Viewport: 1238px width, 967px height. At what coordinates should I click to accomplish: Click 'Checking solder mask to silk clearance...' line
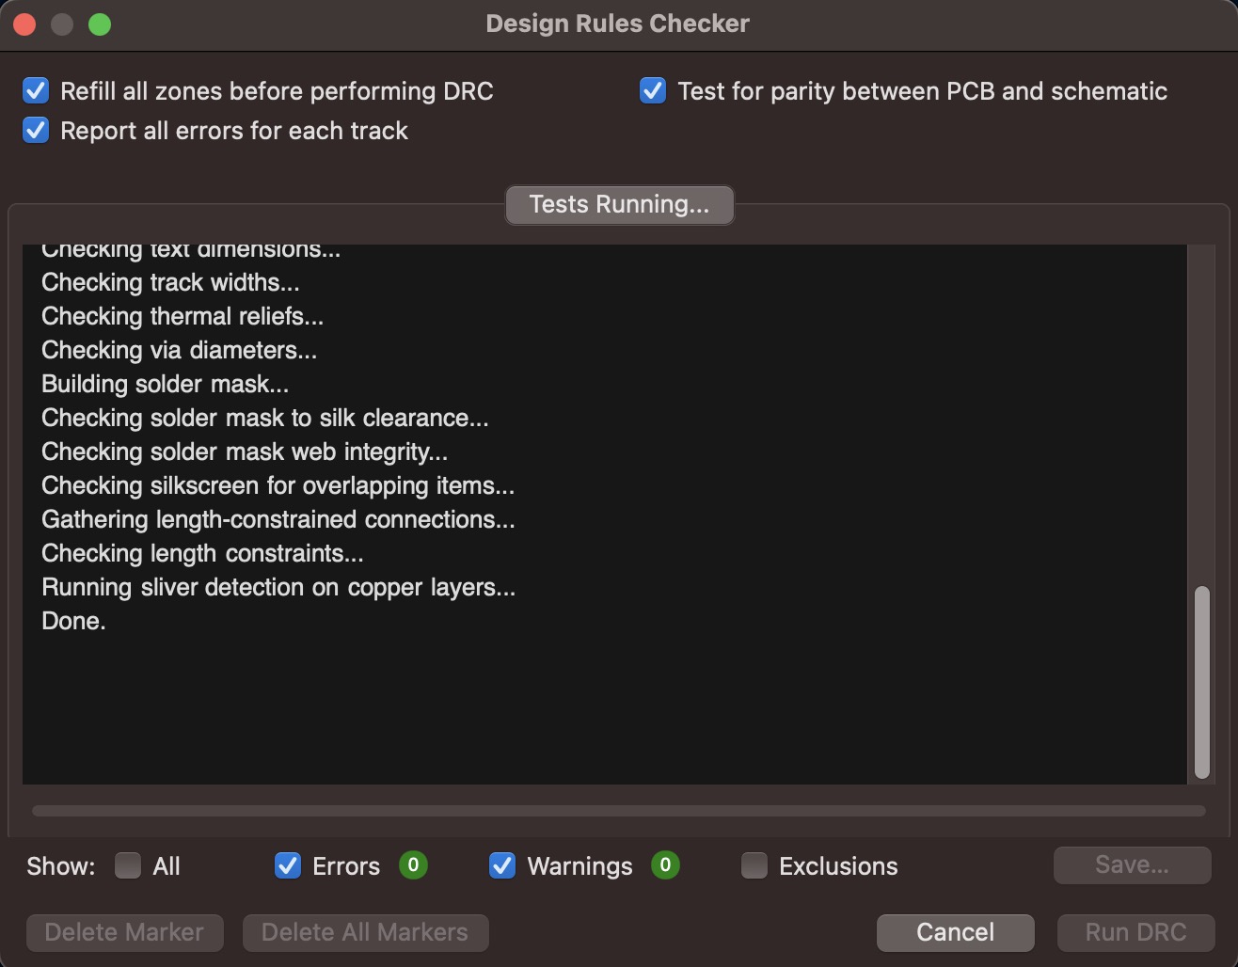(x=265, y=418)
